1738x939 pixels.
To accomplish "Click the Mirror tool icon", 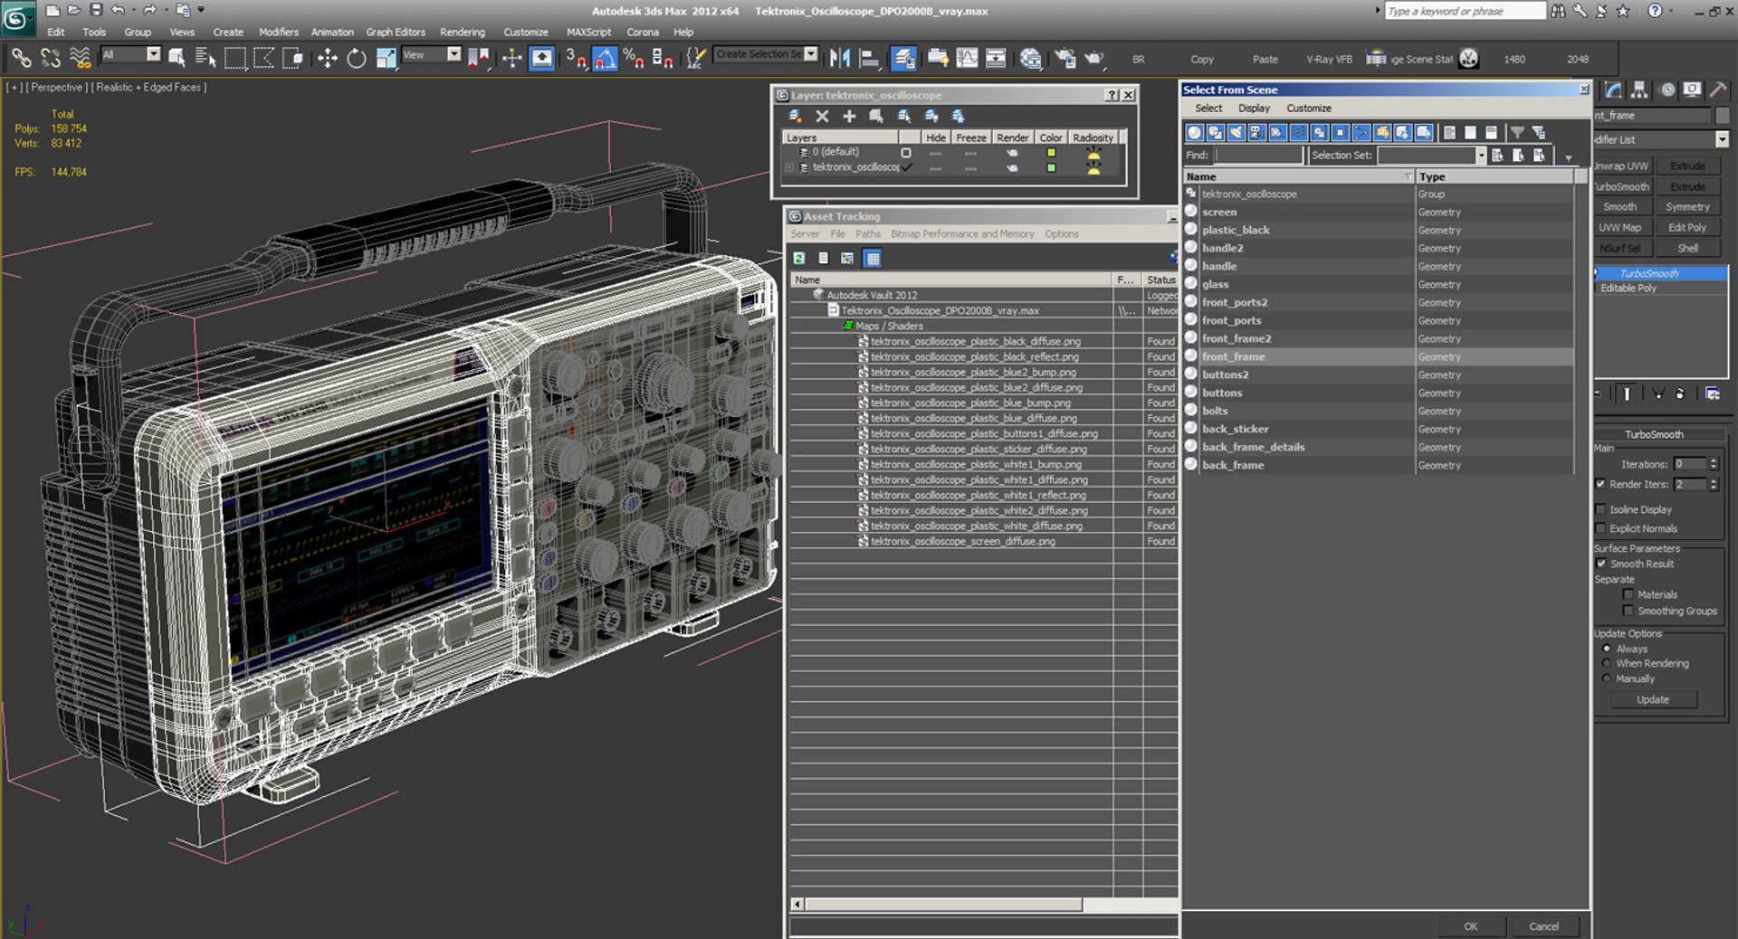I will click(839, 59).
